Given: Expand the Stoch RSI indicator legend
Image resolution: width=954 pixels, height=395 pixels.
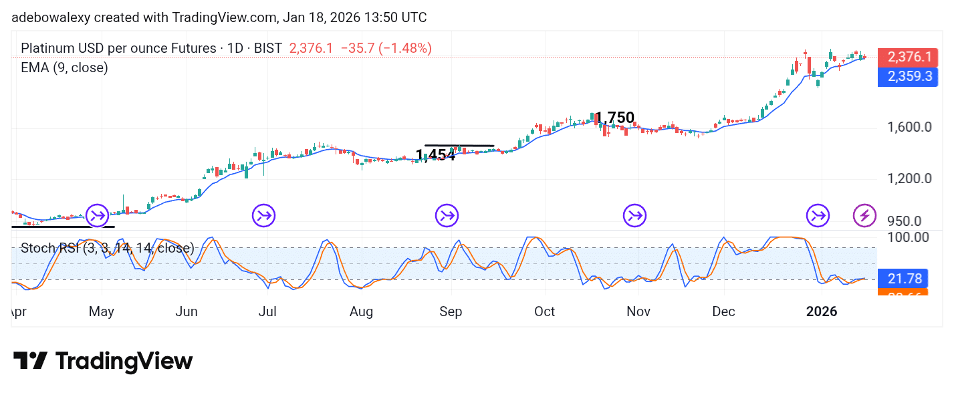Looking at the screenshot, I should click(107, 248).
